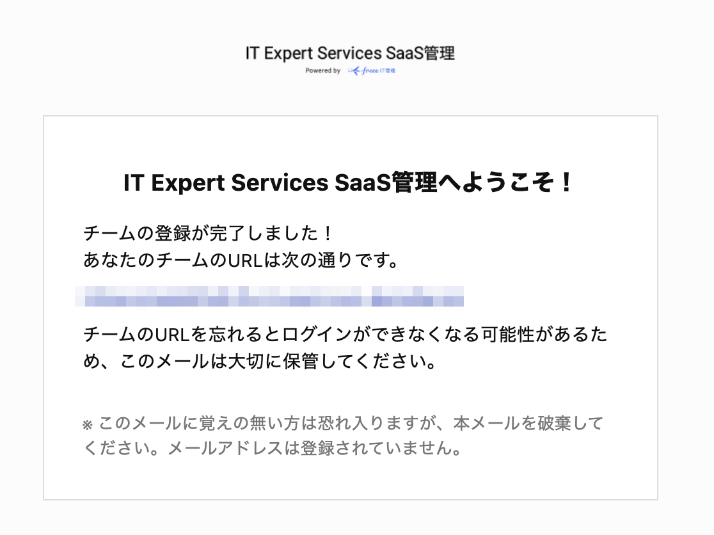Click the small IT管理 text in the freee logo
Screen dimensions: 714x535
tap(388, 70)
